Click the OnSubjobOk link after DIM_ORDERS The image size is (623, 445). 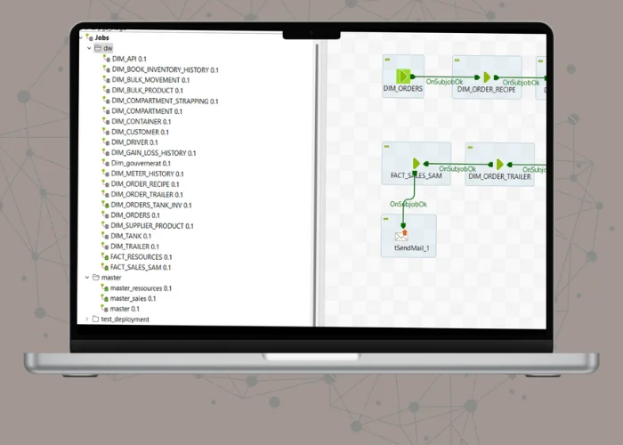(445, 82)
